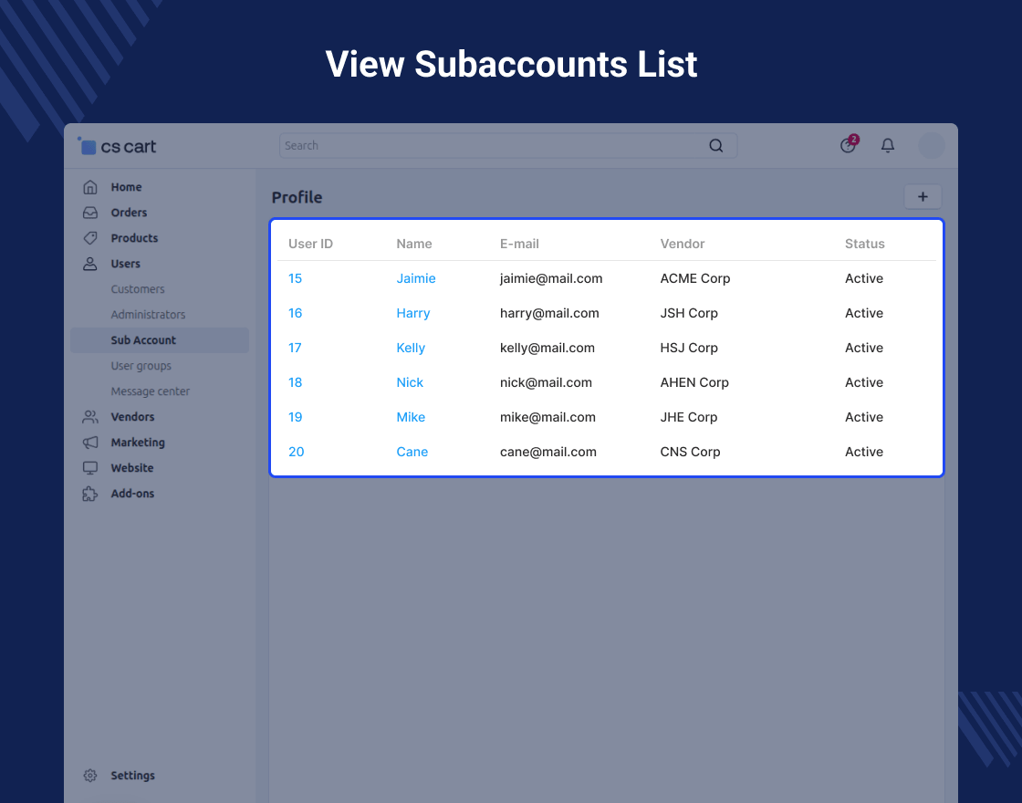The width and height of the screenshot is (1022, 803).
Task: Open Cane's profile link
Action: 412,452
